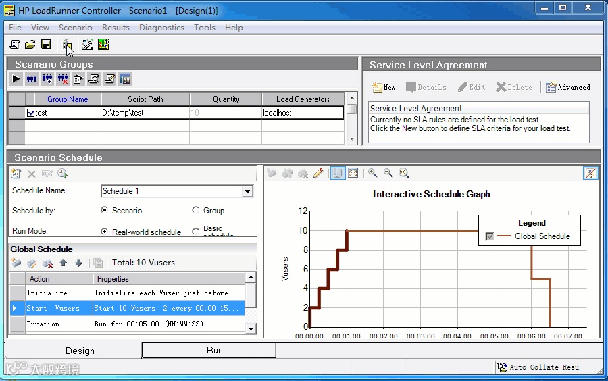Click the down arrow of Scenario Groups scrollbar
Image resolution: width=608 pixels, height=381 pixels.
click(x=352, y=138)
